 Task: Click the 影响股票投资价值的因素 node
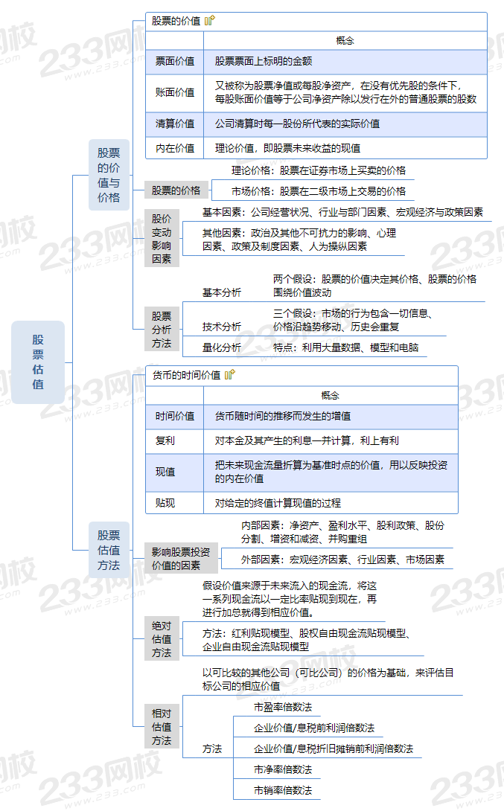(181, 559)
